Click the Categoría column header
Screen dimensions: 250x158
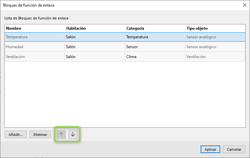click(x=155, y=28)
